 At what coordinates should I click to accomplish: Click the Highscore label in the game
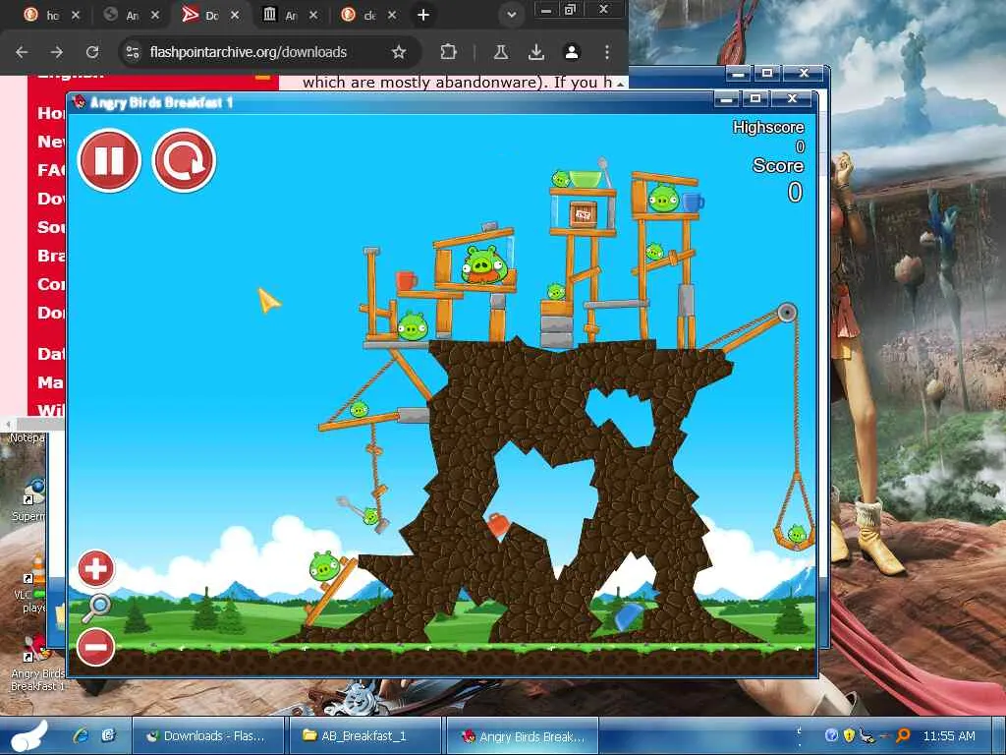click(768, 127)
